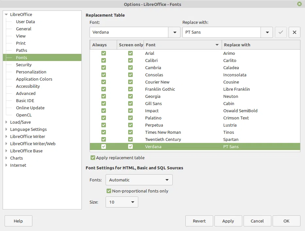Select the Georgia replacement row
The height and width of the screenshot is (231, 305).
click(x=195, y=96)
